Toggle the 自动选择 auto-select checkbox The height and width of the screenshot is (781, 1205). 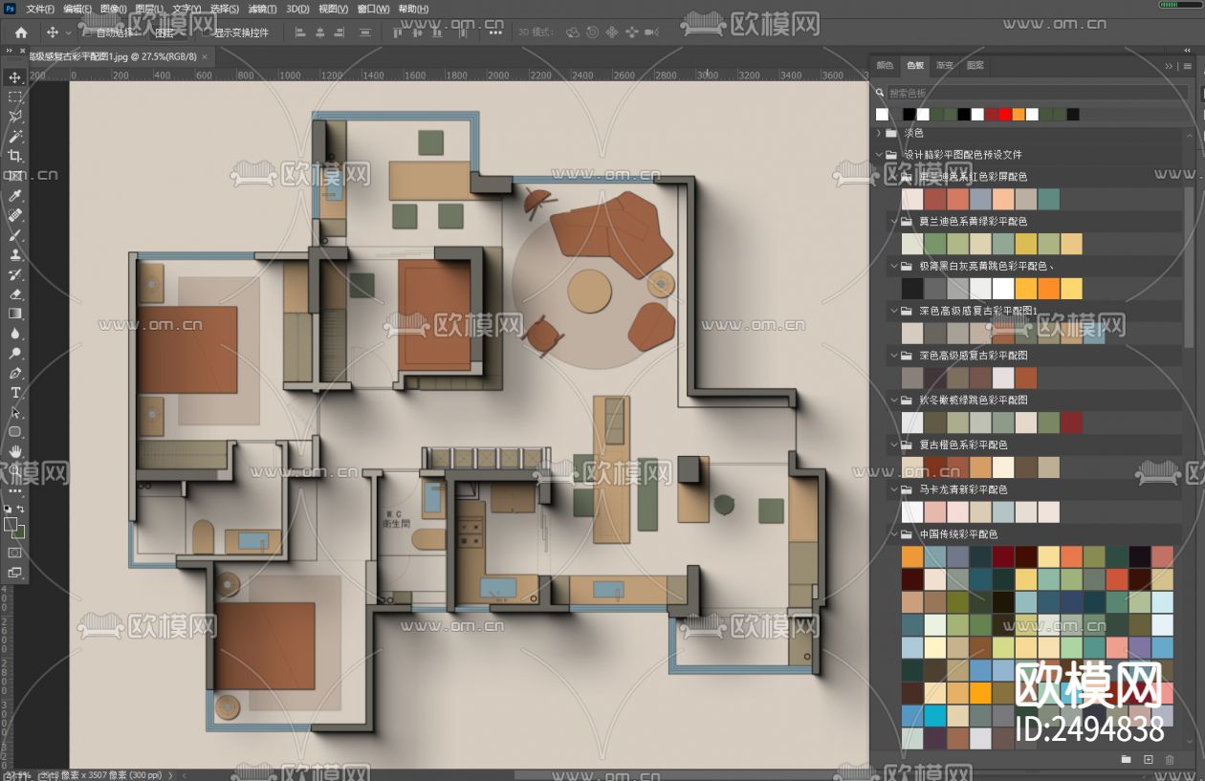pos(90,33)
